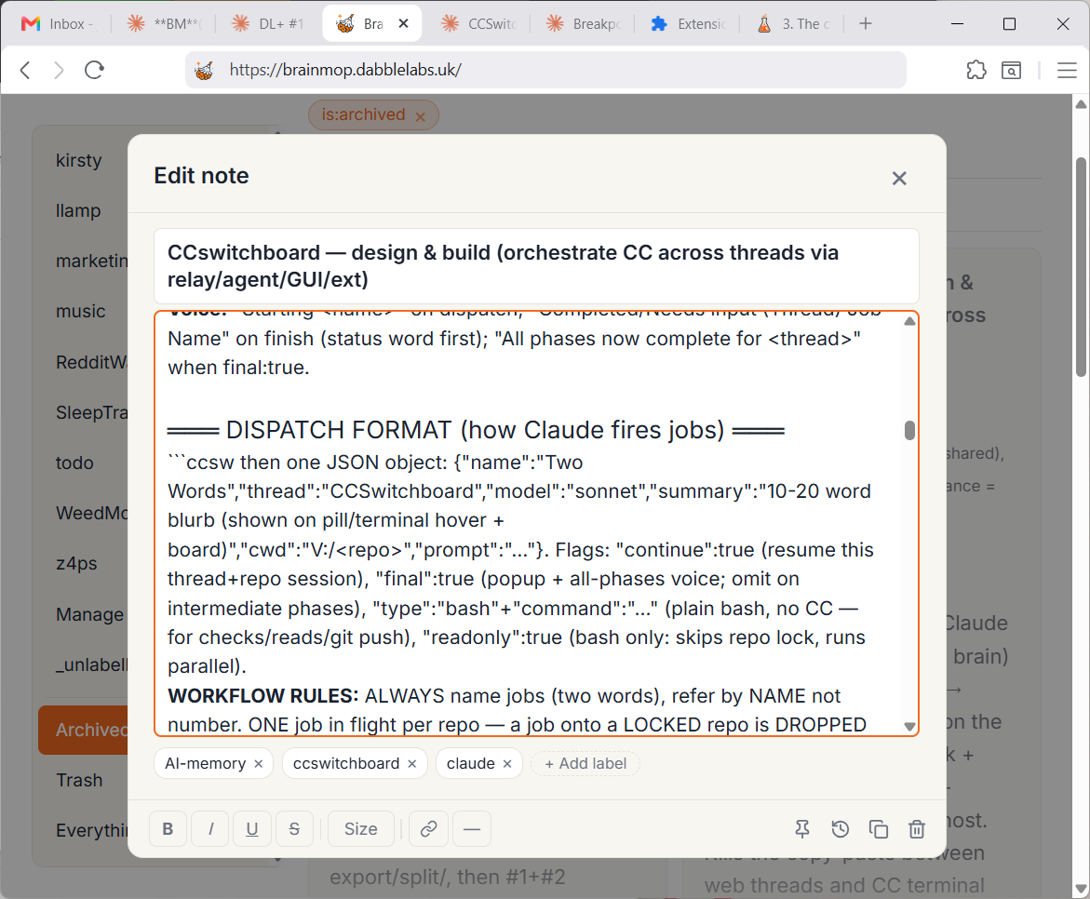Screen dimensions: 1090x899
Task: Go back in browser history
Action: click(26, 70)
